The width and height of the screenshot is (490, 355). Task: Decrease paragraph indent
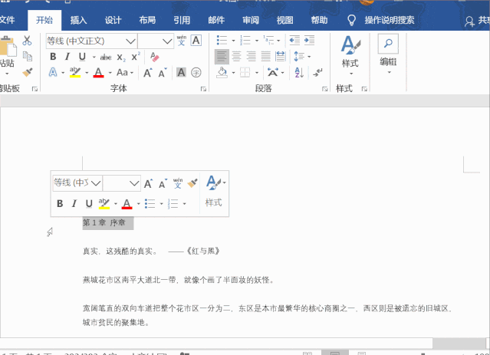point(294,40)
